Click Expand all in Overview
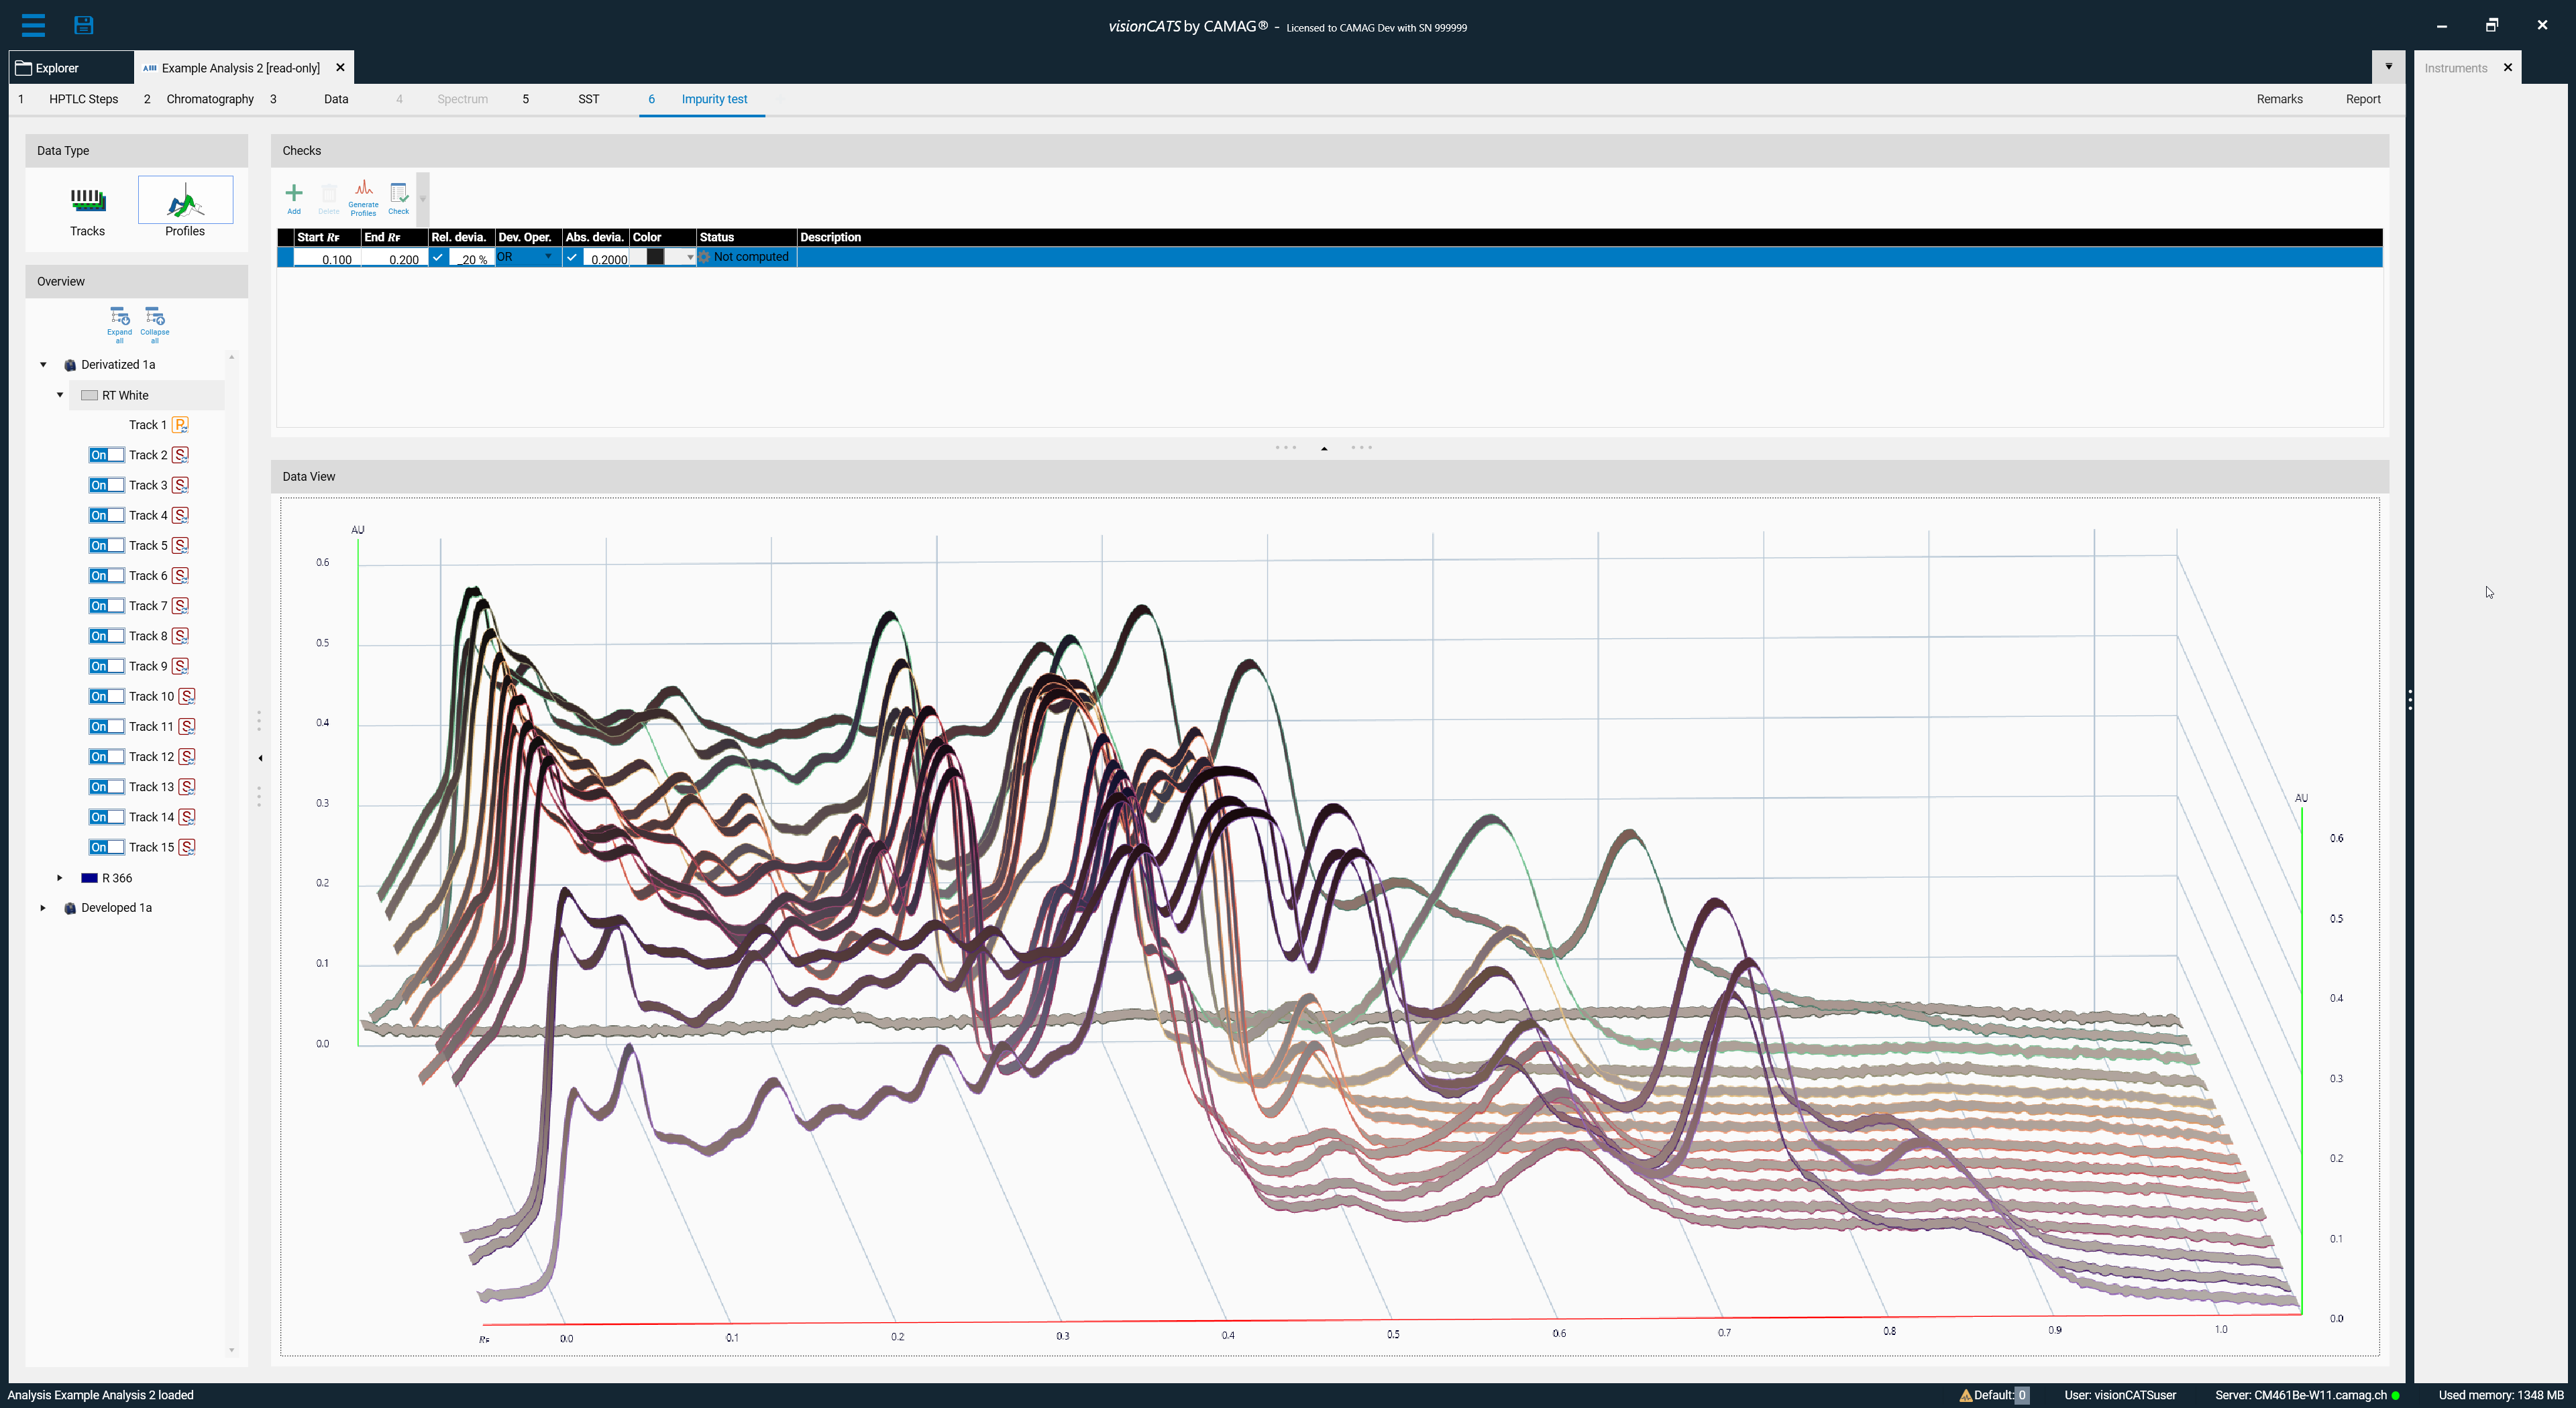 (x=119, y=322)
